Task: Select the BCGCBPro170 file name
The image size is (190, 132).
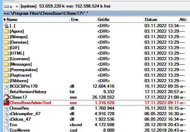Action: 24,86
